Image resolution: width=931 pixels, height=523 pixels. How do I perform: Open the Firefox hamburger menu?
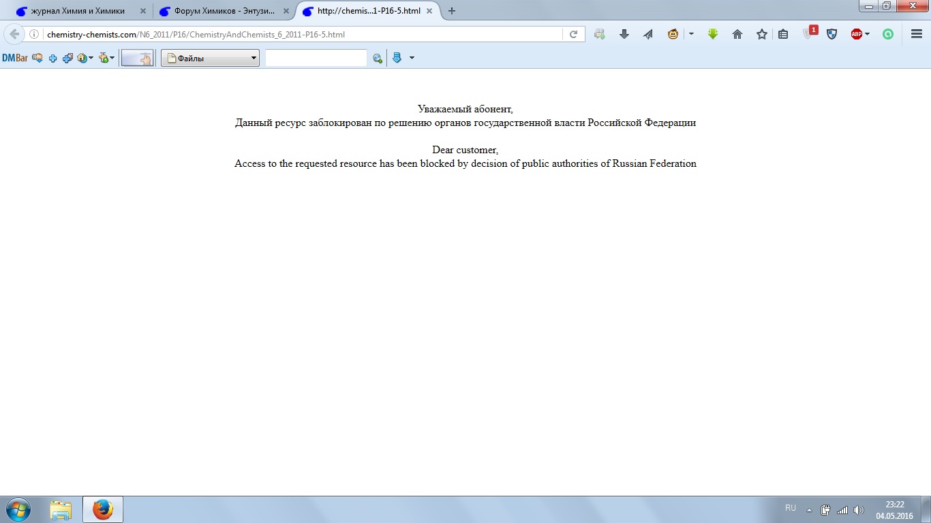[x=917, y=34]
